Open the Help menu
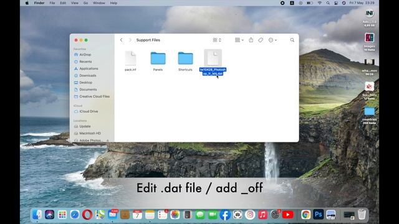This screenshot has width=399, height=224. click(113, 3)
